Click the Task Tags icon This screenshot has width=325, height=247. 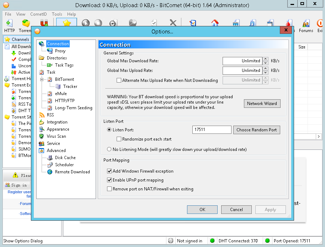coord(50,65)
